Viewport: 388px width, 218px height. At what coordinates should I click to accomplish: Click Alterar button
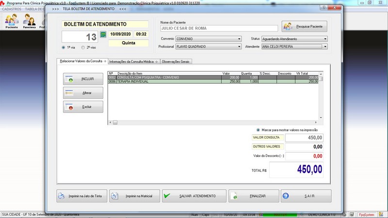pyautogui.click(x=83, y=93)
